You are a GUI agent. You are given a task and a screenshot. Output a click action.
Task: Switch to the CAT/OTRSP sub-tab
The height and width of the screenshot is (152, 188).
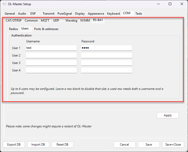click(14, 21)
